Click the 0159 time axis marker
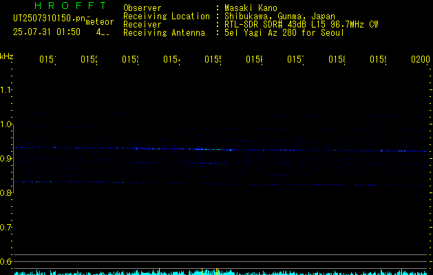Screen dimensions: 433x275 [378, 60]
